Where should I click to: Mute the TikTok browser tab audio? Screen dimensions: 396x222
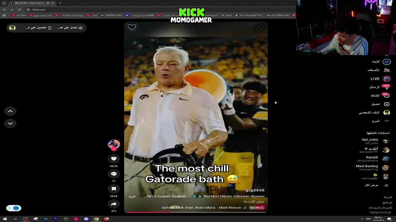click(x=48, y=3)
